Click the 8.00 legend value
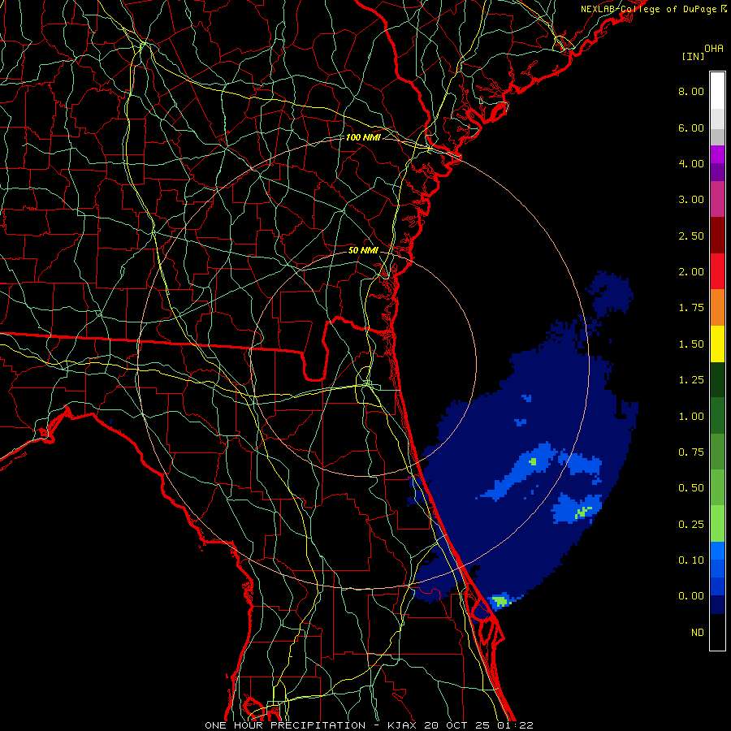This screenshot has width=731, height=731. pyautogui.click(x=691, y=91)
